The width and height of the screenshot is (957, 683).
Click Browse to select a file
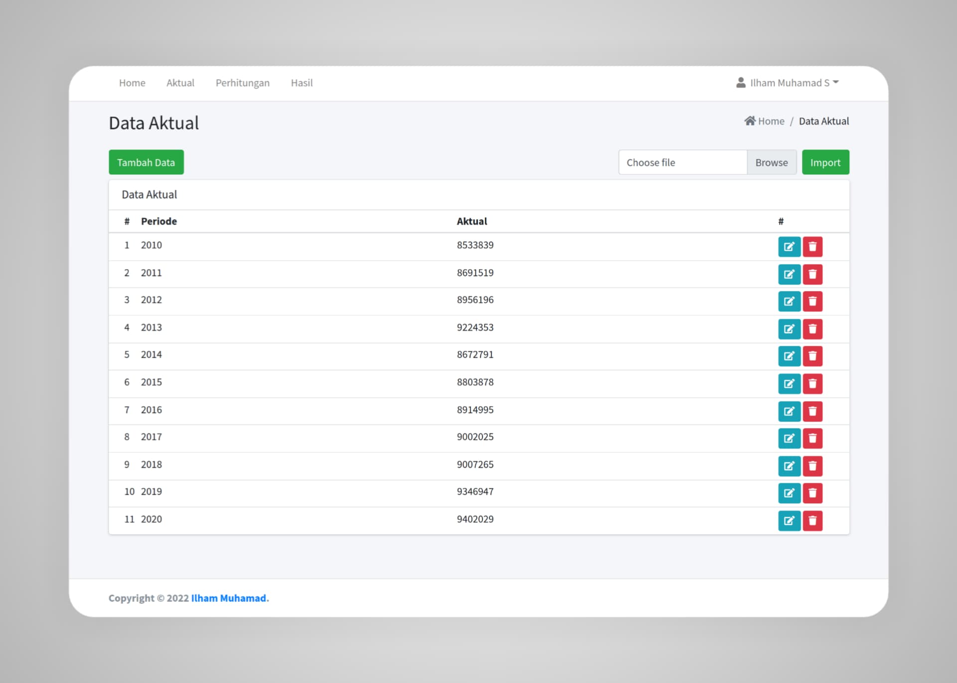tap(771, 162)
